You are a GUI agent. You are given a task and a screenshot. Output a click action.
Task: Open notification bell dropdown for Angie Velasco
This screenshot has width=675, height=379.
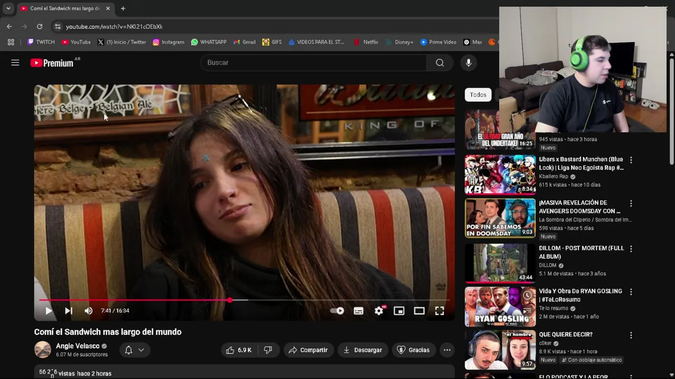(x=134, y=350)
